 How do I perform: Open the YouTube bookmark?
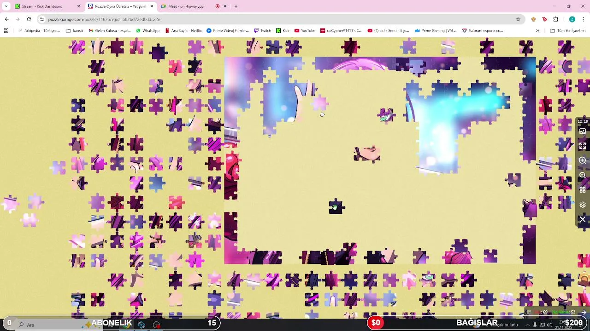point(305,31)
